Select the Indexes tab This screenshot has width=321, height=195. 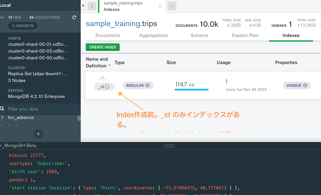(x=291, y=35)
